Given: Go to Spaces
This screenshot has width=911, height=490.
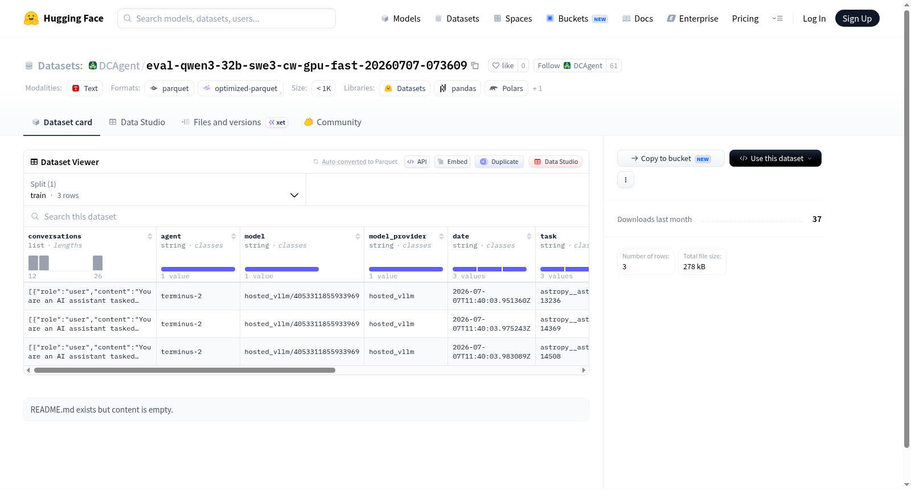Looking at the screenshot, I should pos(512,18).
